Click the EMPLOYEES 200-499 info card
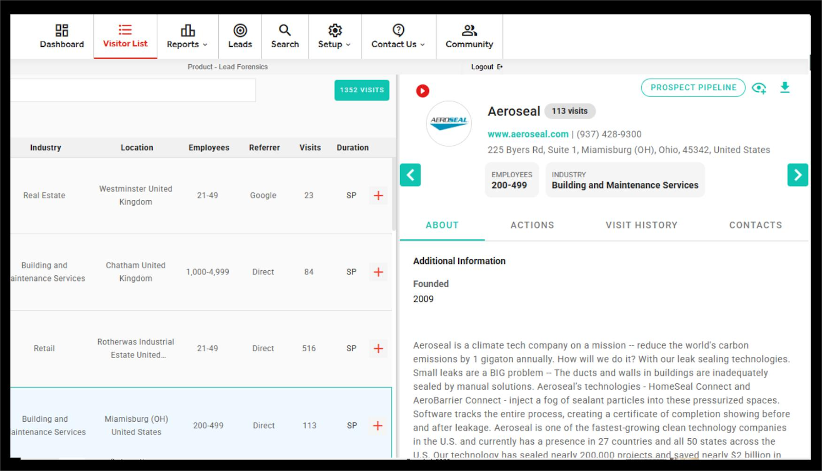 tap(512, 180)
